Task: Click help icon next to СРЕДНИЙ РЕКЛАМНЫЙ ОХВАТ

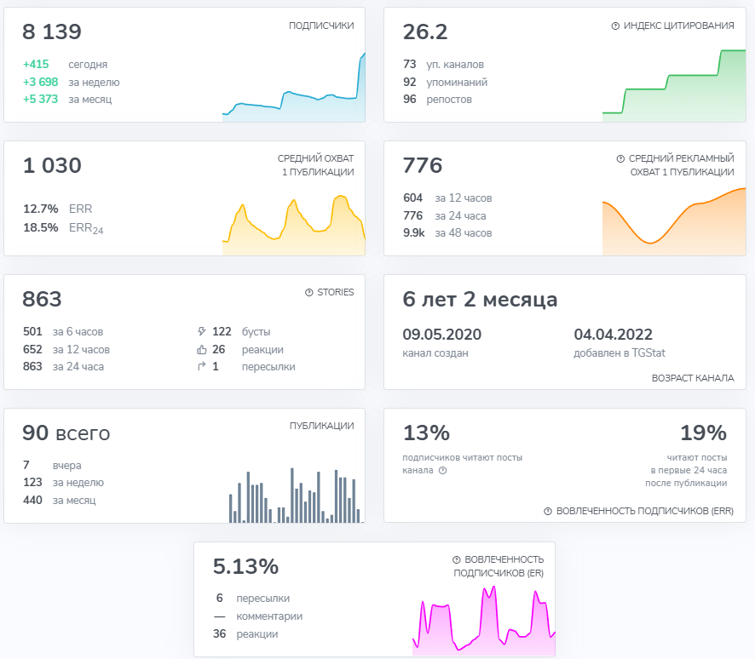Action: 620,158
